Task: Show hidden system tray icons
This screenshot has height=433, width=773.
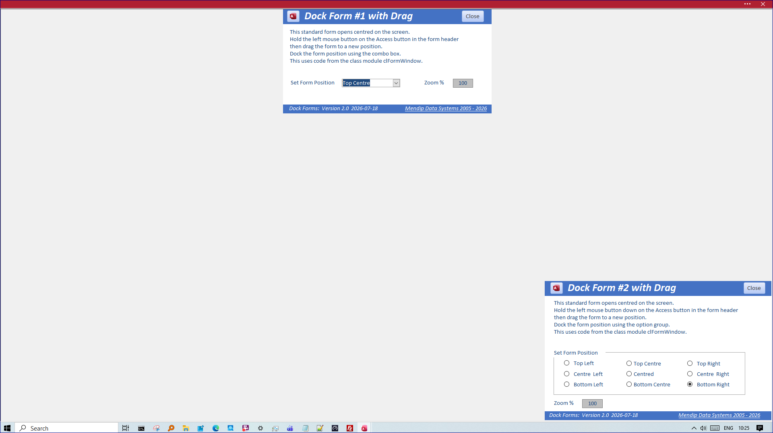Action: (694, 428)
